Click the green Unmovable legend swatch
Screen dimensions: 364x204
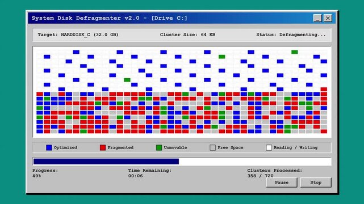(159, 147)
